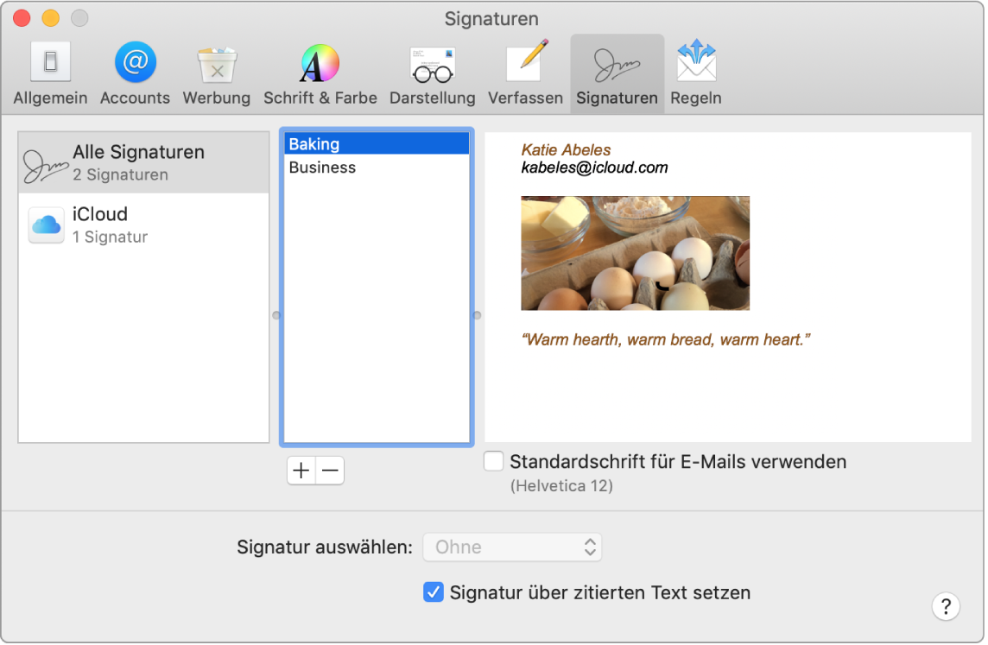
Task: Switch to the Accounts pane
Action: pos(134,73)
